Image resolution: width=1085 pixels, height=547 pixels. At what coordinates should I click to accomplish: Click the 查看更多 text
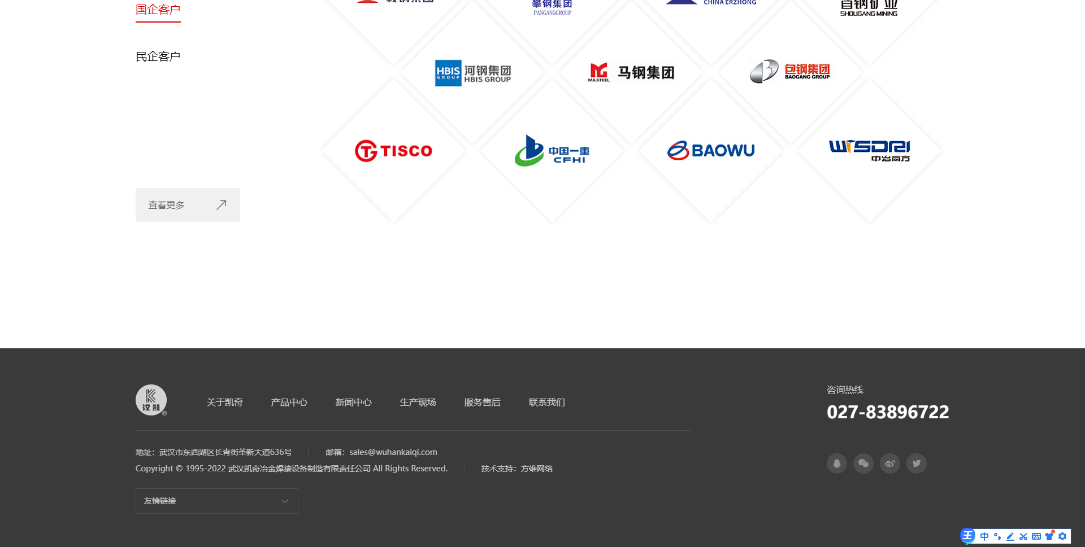(166, 205)
